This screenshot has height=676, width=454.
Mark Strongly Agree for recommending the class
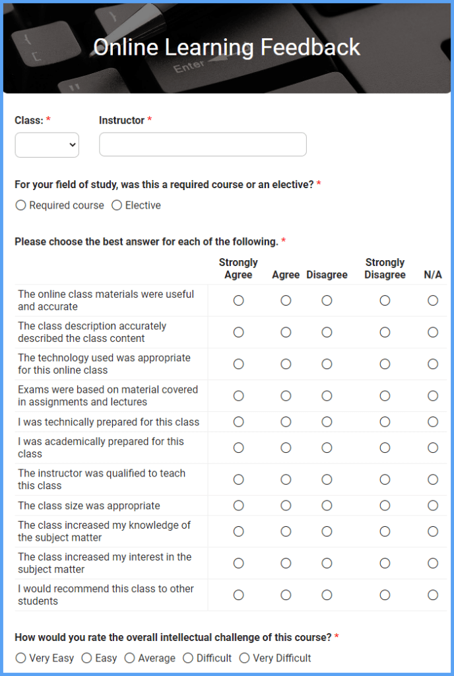click(x=238, y=594)
